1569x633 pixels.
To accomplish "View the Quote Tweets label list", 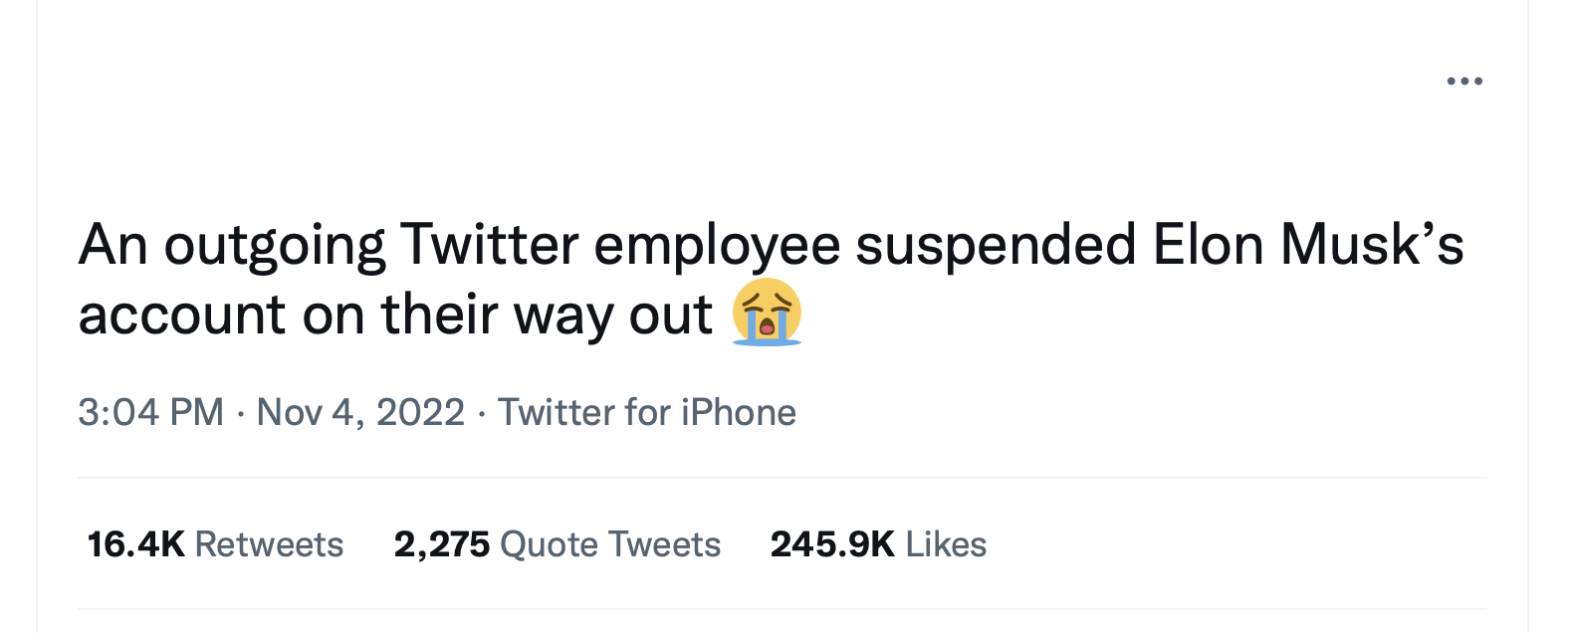I will 610,544.
